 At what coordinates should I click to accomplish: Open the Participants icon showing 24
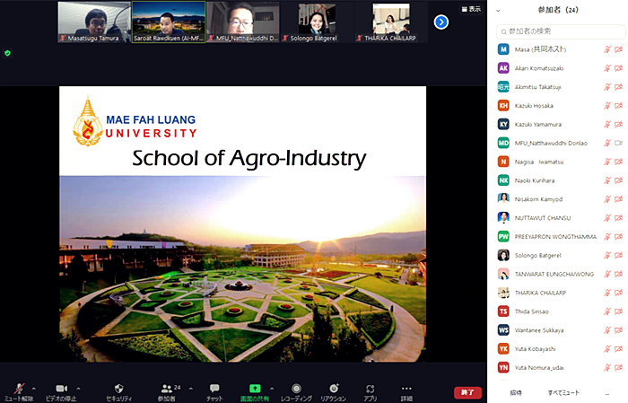tap(167, 388)
